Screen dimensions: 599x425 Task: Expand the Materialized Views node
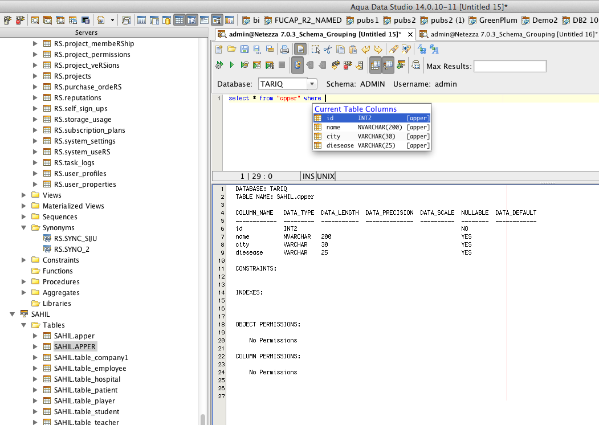click(x=24, y=206)
